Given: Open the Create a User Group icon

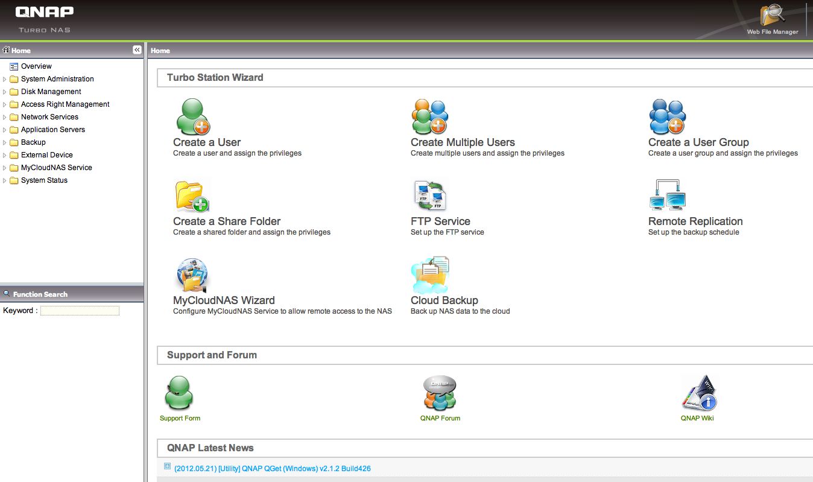Looking at the screenshot, I should pos(668,116).
